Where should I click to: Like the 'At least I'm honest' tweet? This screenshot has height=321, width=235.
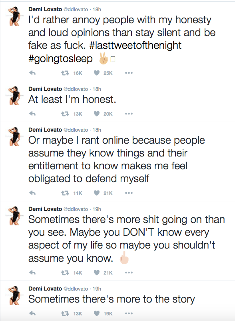click(x=97, y=114)
